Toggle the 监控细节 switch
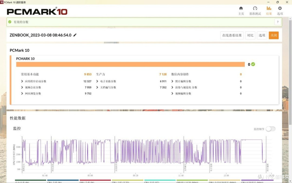292x183 pixels. pos(270,129)
